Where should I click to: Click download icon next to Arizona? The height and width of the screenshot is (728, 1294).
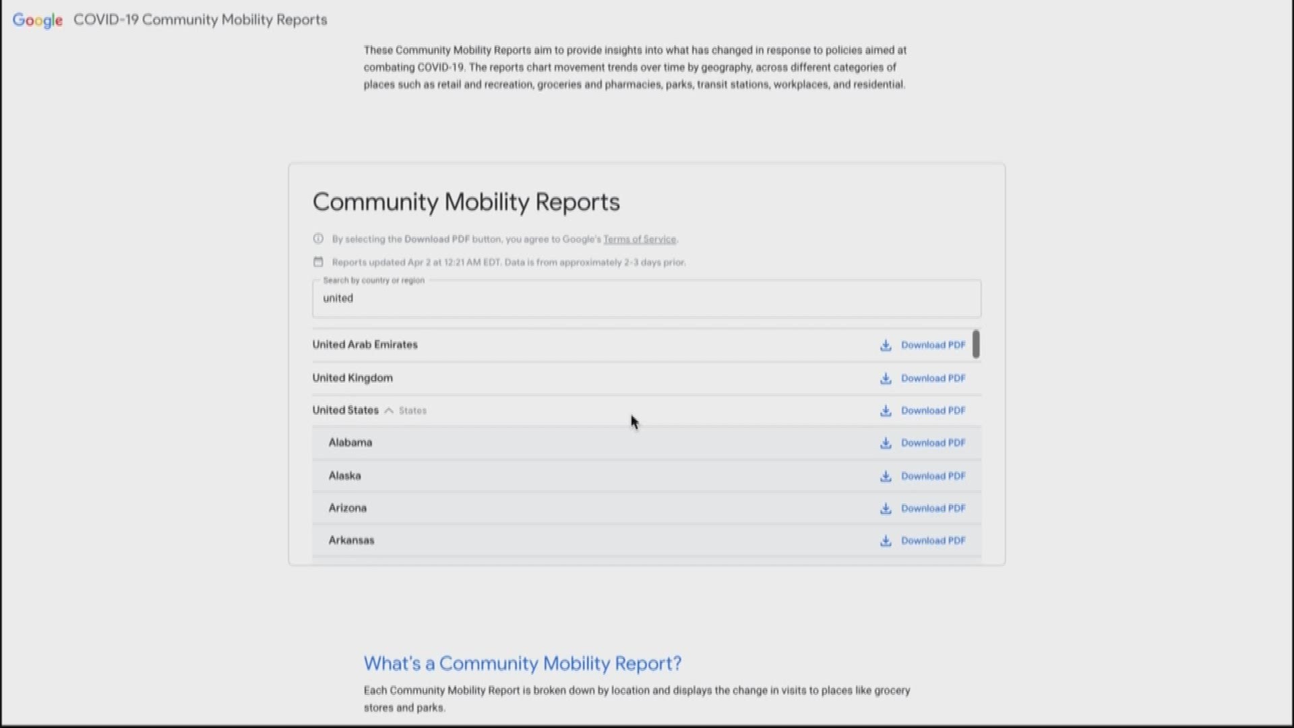(x=886, y=508)
